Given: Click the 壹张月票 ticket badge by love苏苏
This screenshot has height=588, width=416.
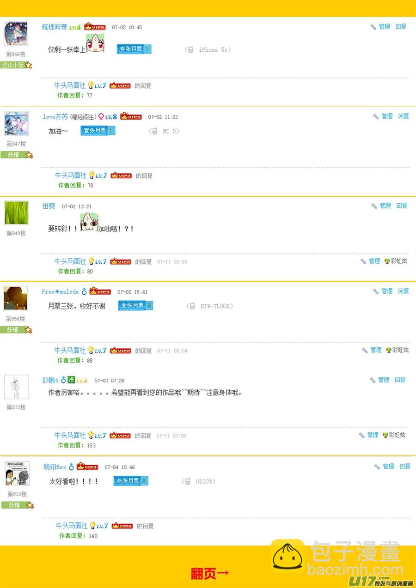Looking at the screenshot, I should click(x=98, y=131).
